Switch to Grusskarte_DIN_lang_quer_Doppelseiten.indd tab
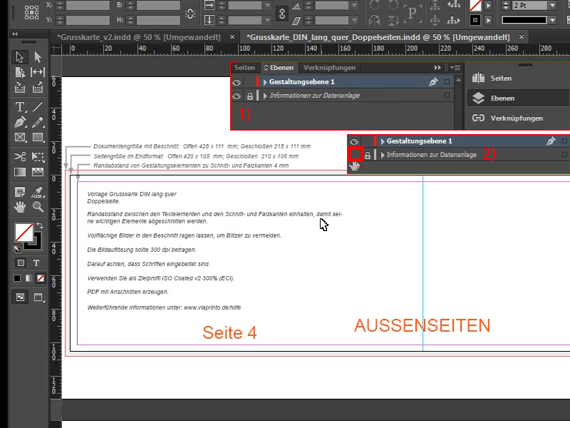The width and height of the screenshot is (570, 428). pyautogui.click(x=378, y=37)
